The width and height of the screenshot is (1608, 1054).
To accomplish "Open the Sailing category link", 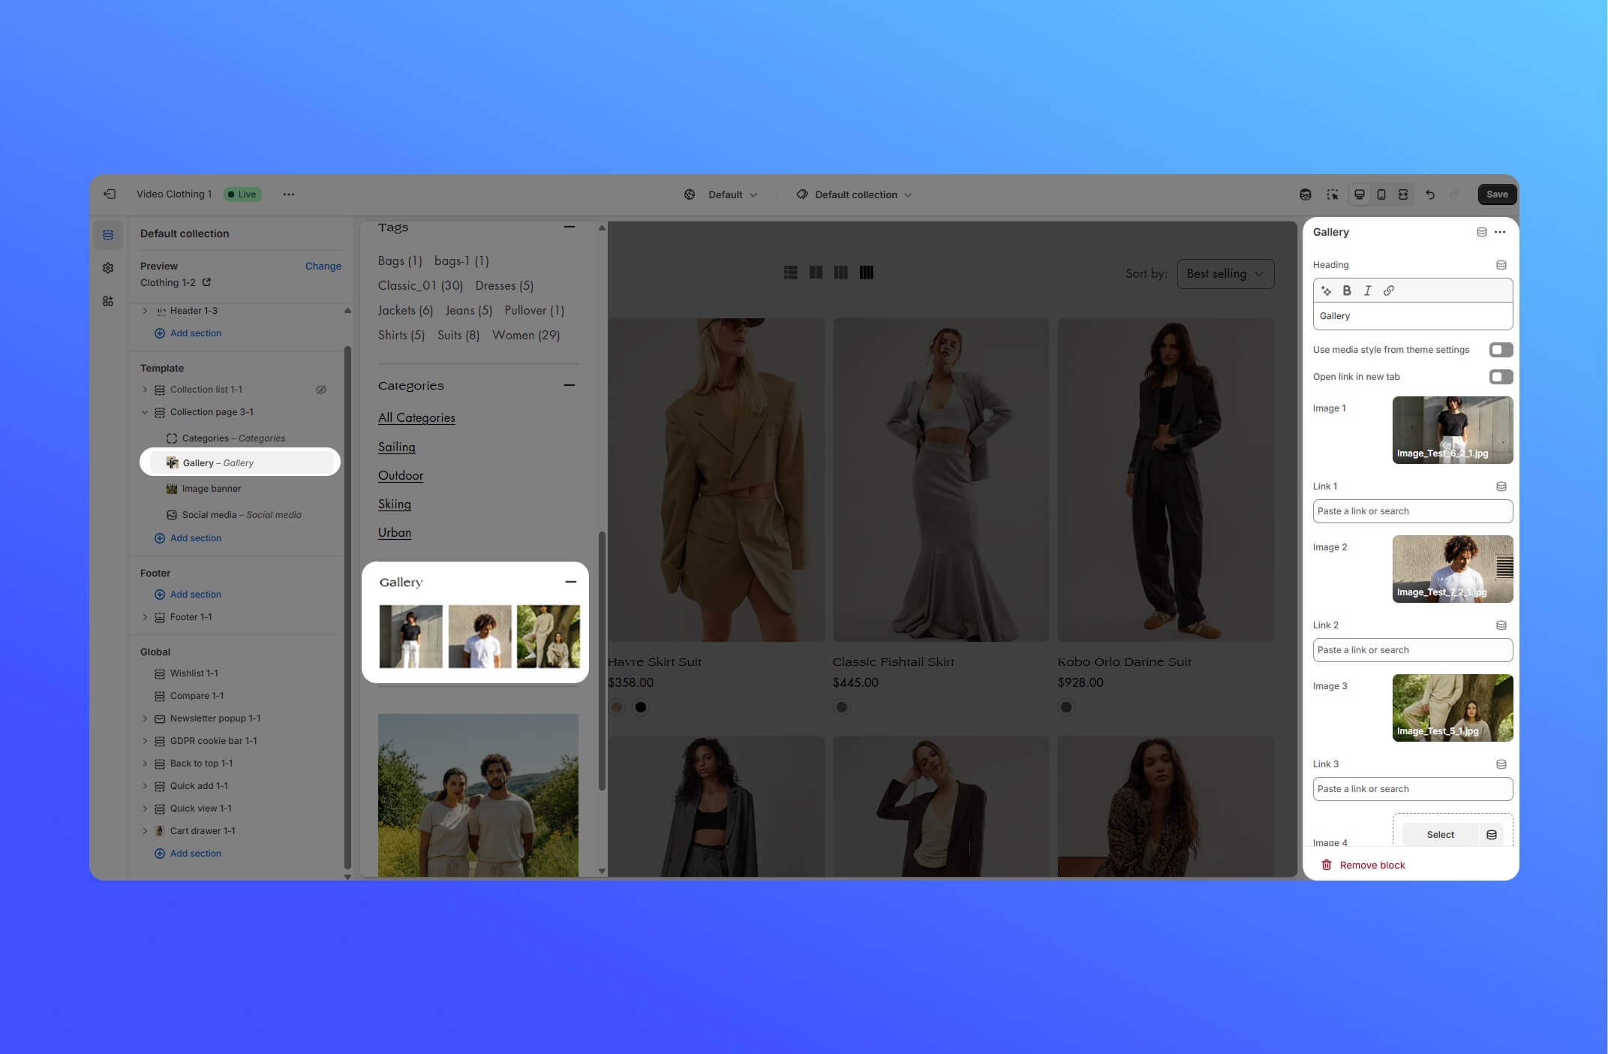I will click(x=397, y=447).
